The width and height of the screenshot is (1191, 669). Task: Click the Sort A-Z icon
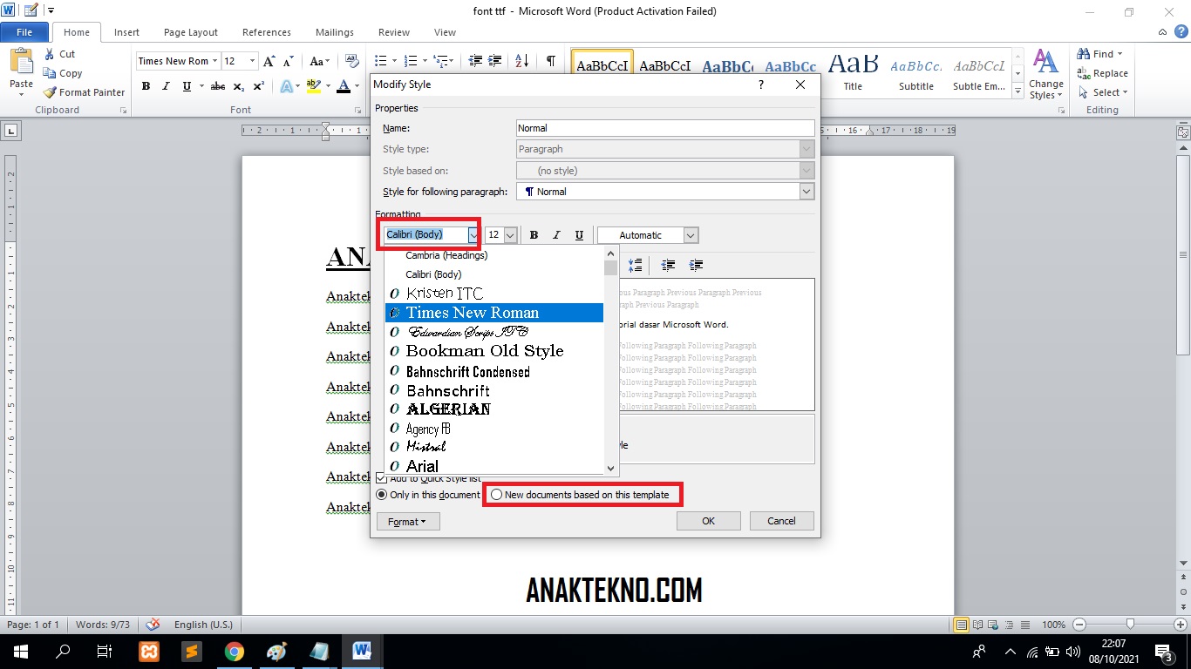[521, 61]
